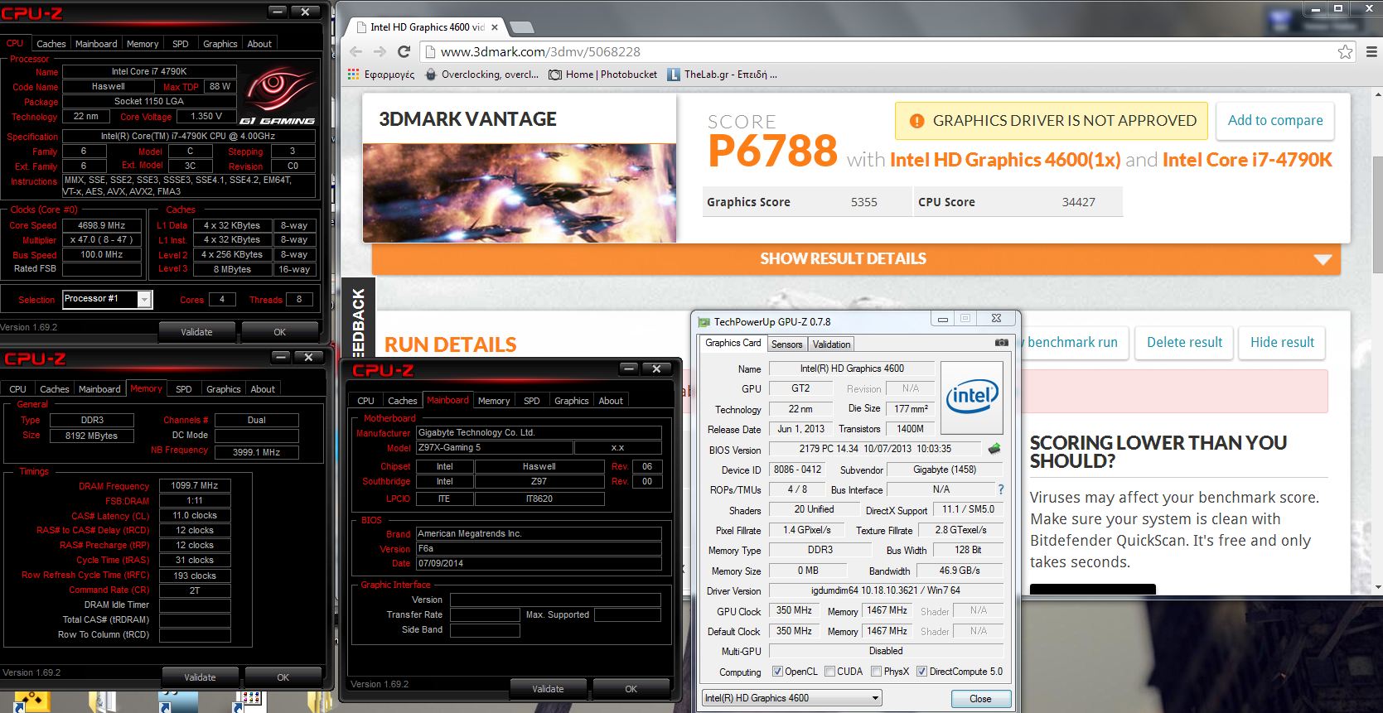Close the Intel HD Graphics 4600 browser tab
The image size is (1383, 713).
(495, 27)
